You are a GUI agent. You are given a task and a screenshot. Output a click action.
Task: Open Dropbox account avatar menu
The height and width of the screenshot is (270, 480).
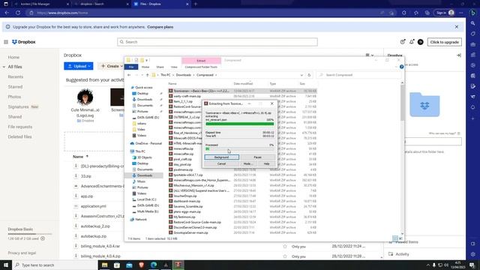[420, 42]
